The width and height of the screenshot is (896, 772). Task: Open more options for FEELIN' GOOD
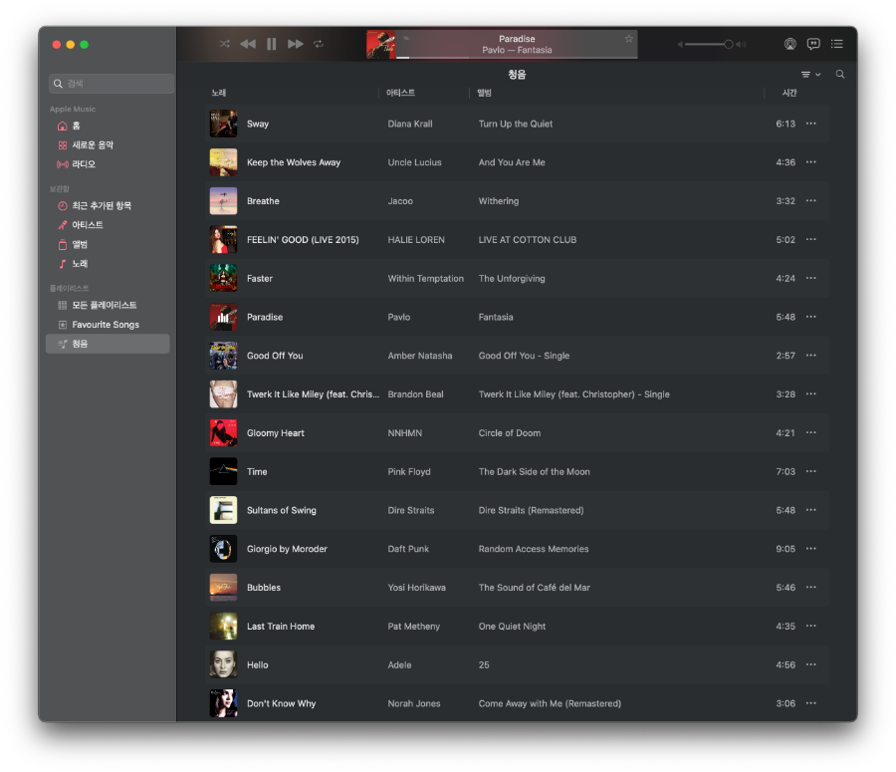[x=810, y=240]
